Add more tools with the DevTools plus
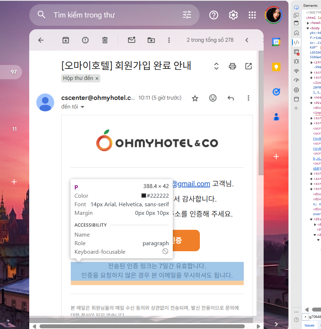 click(x=296, y=108)
